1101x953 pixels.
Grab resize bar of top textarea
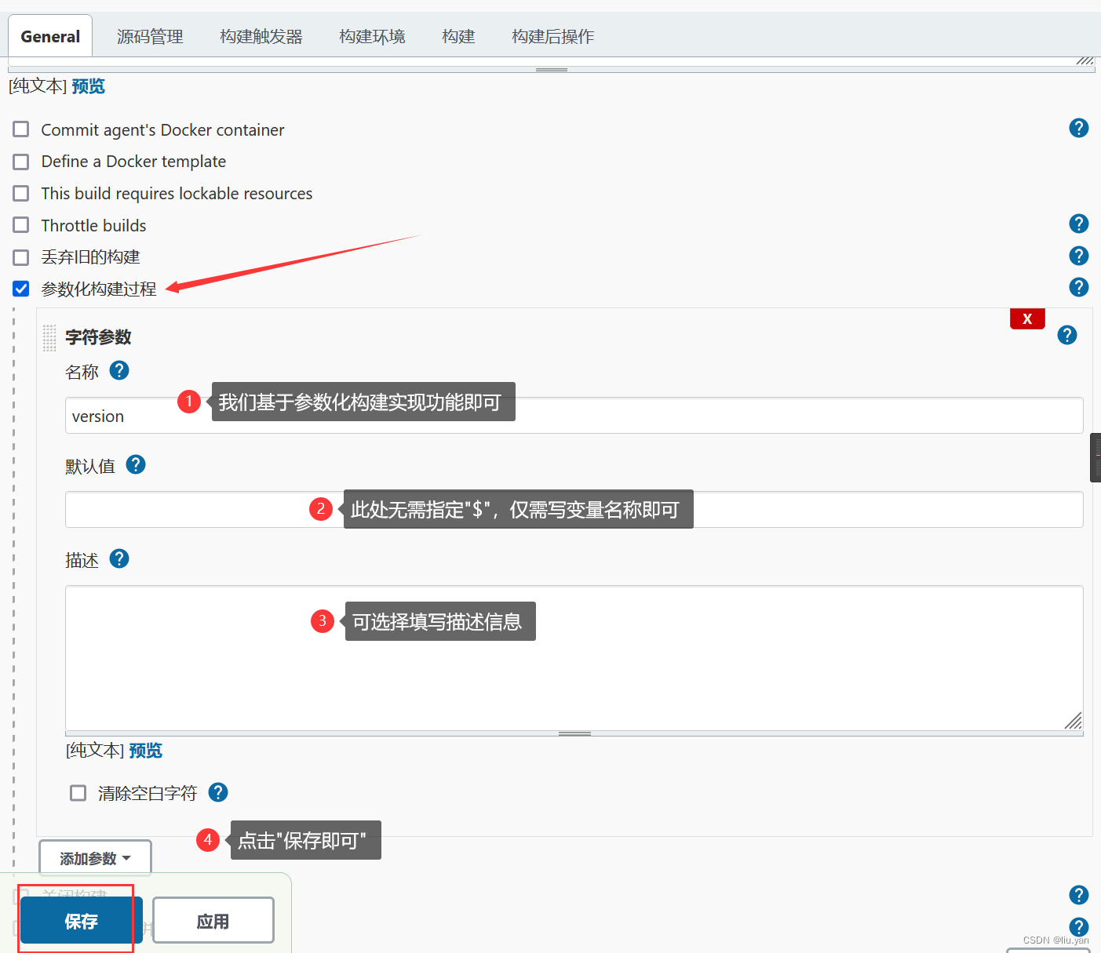coord(552,69)
